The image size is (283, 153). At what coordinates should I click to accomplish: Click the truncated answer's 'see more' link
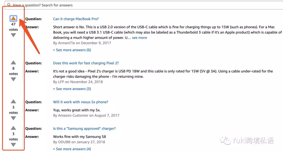(x=139, y=38)
